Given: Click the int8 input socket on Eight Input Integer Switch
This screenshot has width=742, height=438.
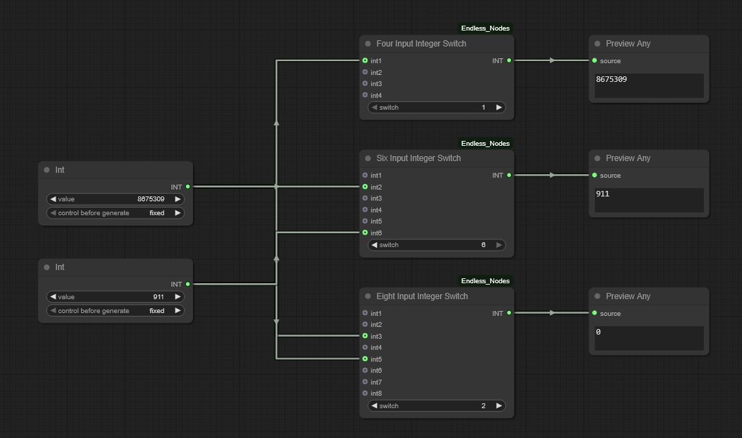Looking at the screenshot, I should point(365,394).
